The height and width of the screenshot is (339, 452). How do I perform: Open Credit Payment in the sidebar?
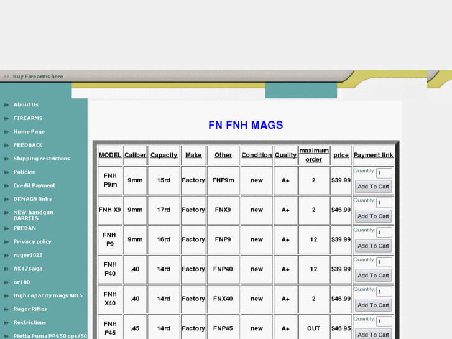click(34, 185)
